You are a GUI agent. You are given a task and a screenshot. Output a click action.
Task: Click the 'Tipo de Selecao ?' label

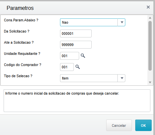pos(18,76)
